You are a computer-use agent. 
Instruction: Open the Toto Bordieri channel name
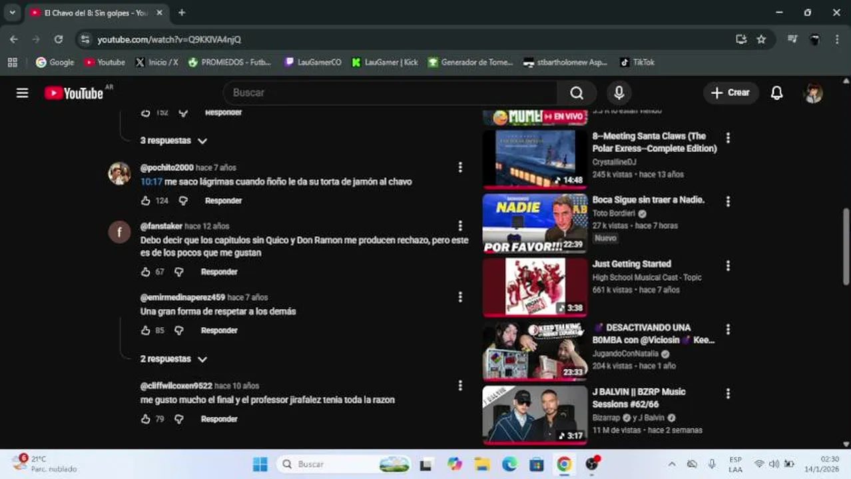(x=614, y=214)
